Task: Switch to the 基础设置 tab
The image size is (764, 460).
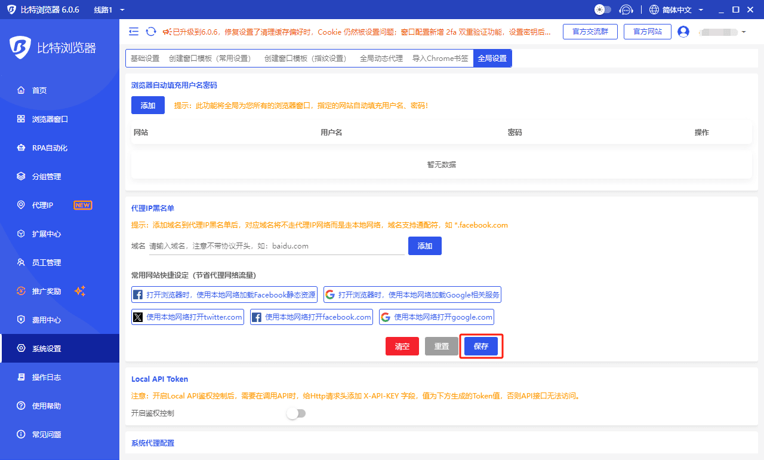Action: point(145,58)
